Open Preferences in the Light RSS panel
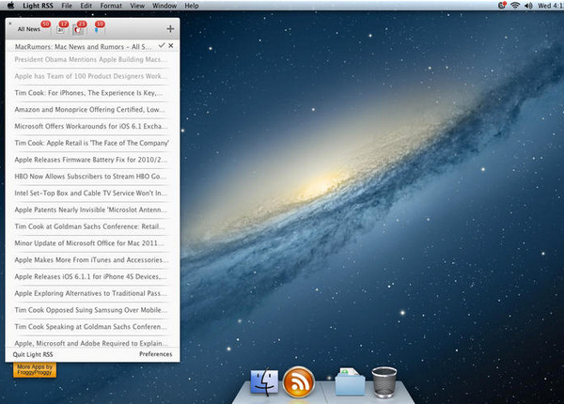Viewport: 564px width, 404px height. (155, 354)
